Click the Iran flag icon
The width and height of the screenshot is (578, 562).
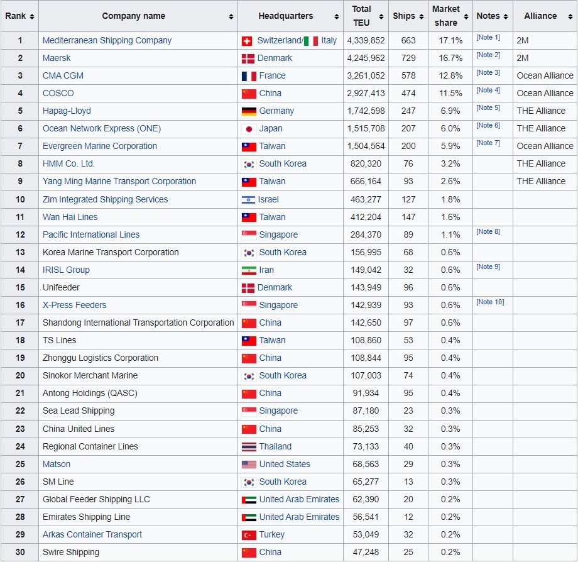pyautogui.click(x=249, y=270)
